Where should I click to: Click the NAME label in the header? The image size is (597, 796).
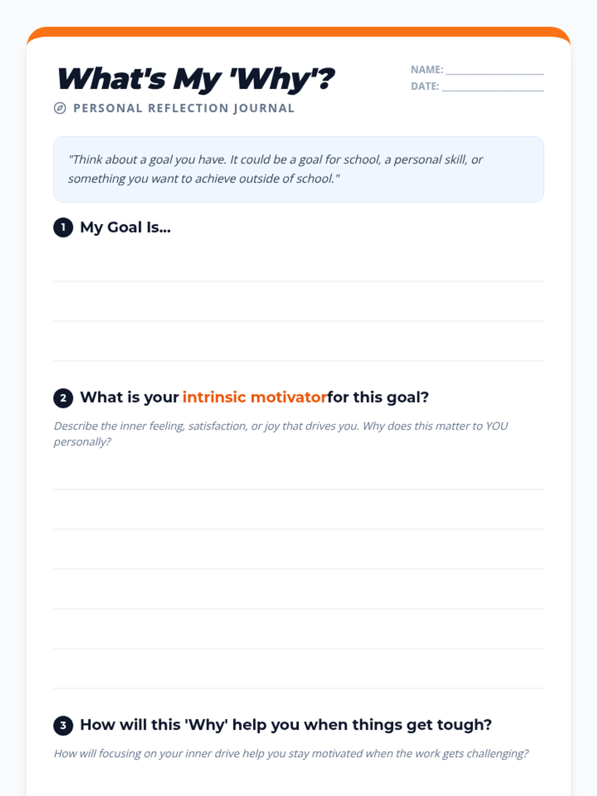click(427, 70)
